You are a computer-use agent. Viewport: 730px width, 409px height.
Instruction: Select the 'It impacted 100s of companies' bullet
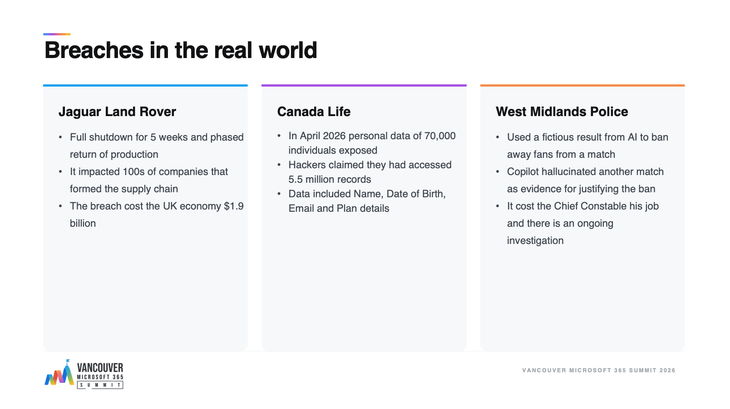click(148, 180)
